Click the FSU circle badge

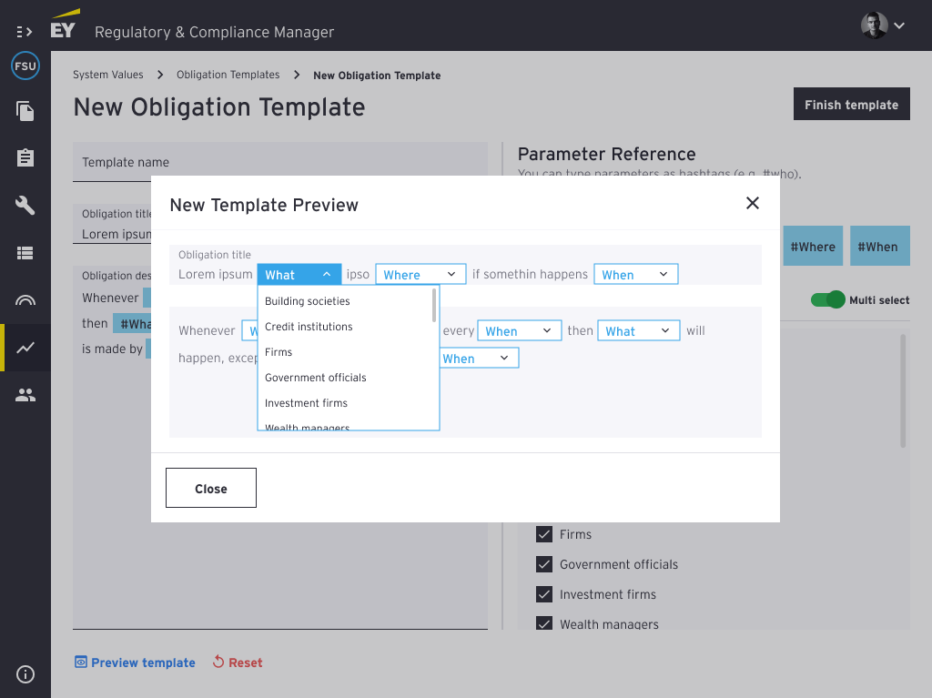pos(25,66)
